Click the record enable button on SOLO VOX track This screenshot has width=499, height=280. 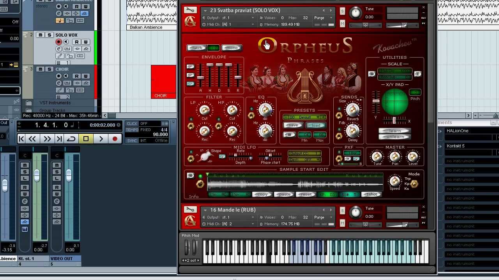pyautogui.click(x=58, y=42)
